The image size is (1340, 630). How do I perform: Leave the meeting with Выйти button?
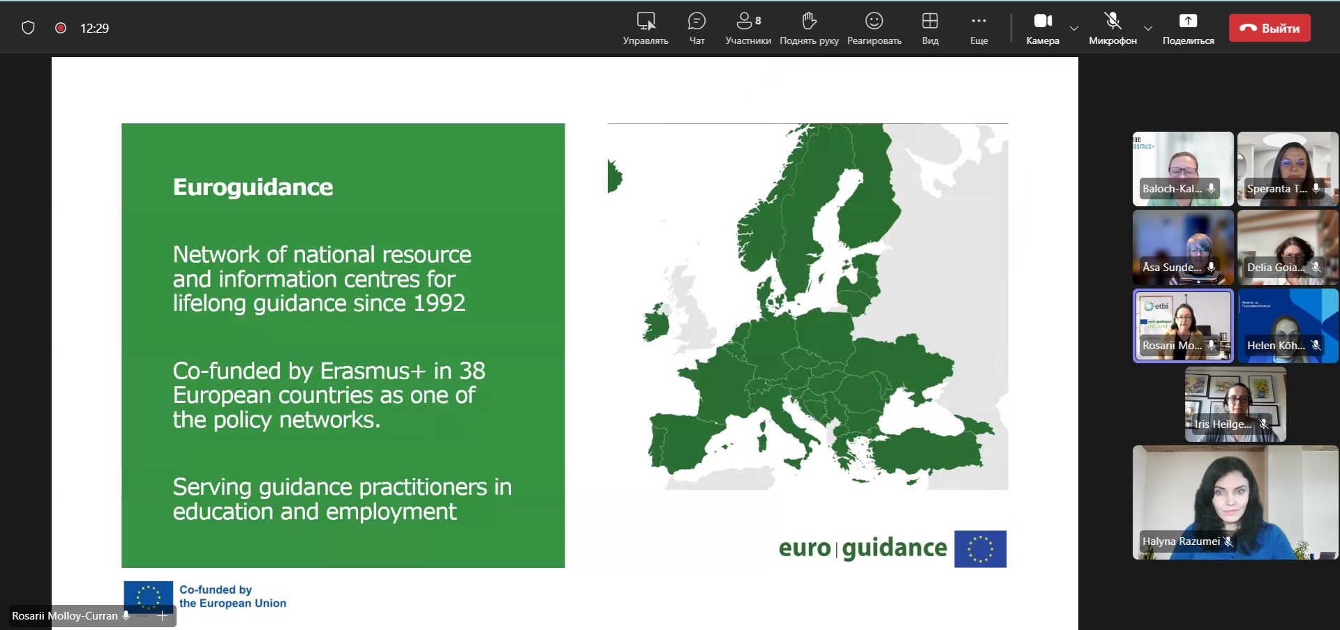click(x=1270, y=29)
